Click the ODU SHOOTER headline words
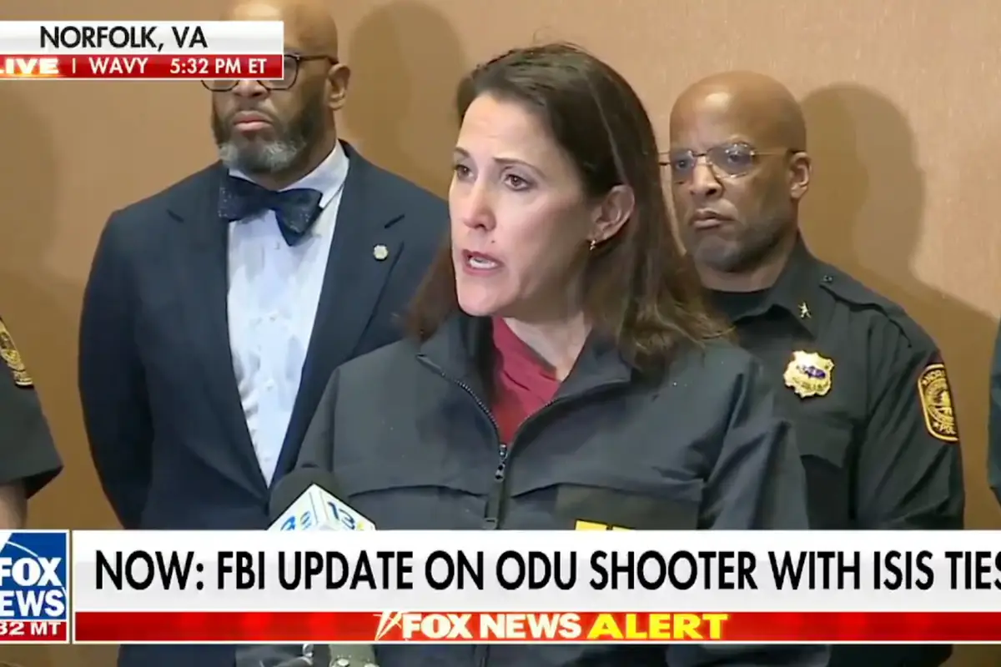 [x=608, y=571]
